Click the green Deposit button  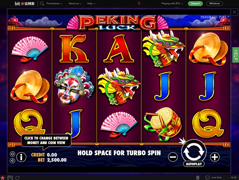tap(195, 4)
